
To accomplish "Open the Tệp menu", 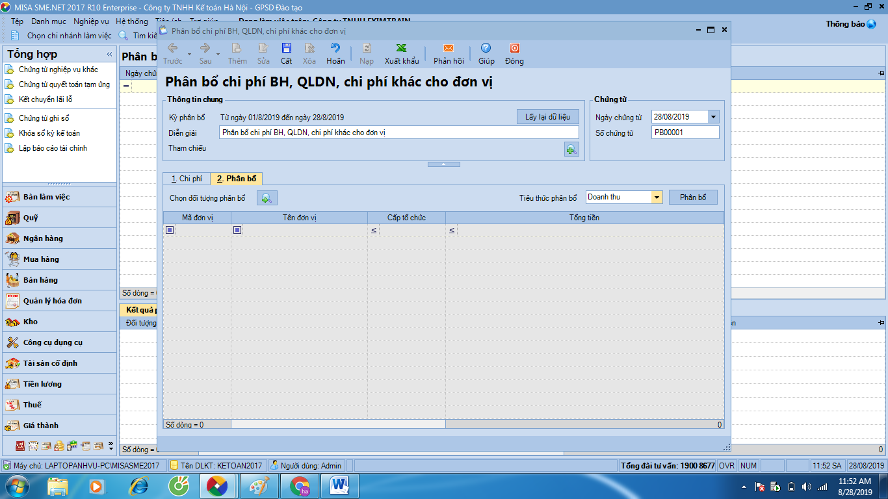I will coord(17,21).
